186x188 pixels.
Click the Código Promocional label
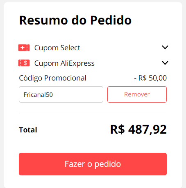[52, 78]
